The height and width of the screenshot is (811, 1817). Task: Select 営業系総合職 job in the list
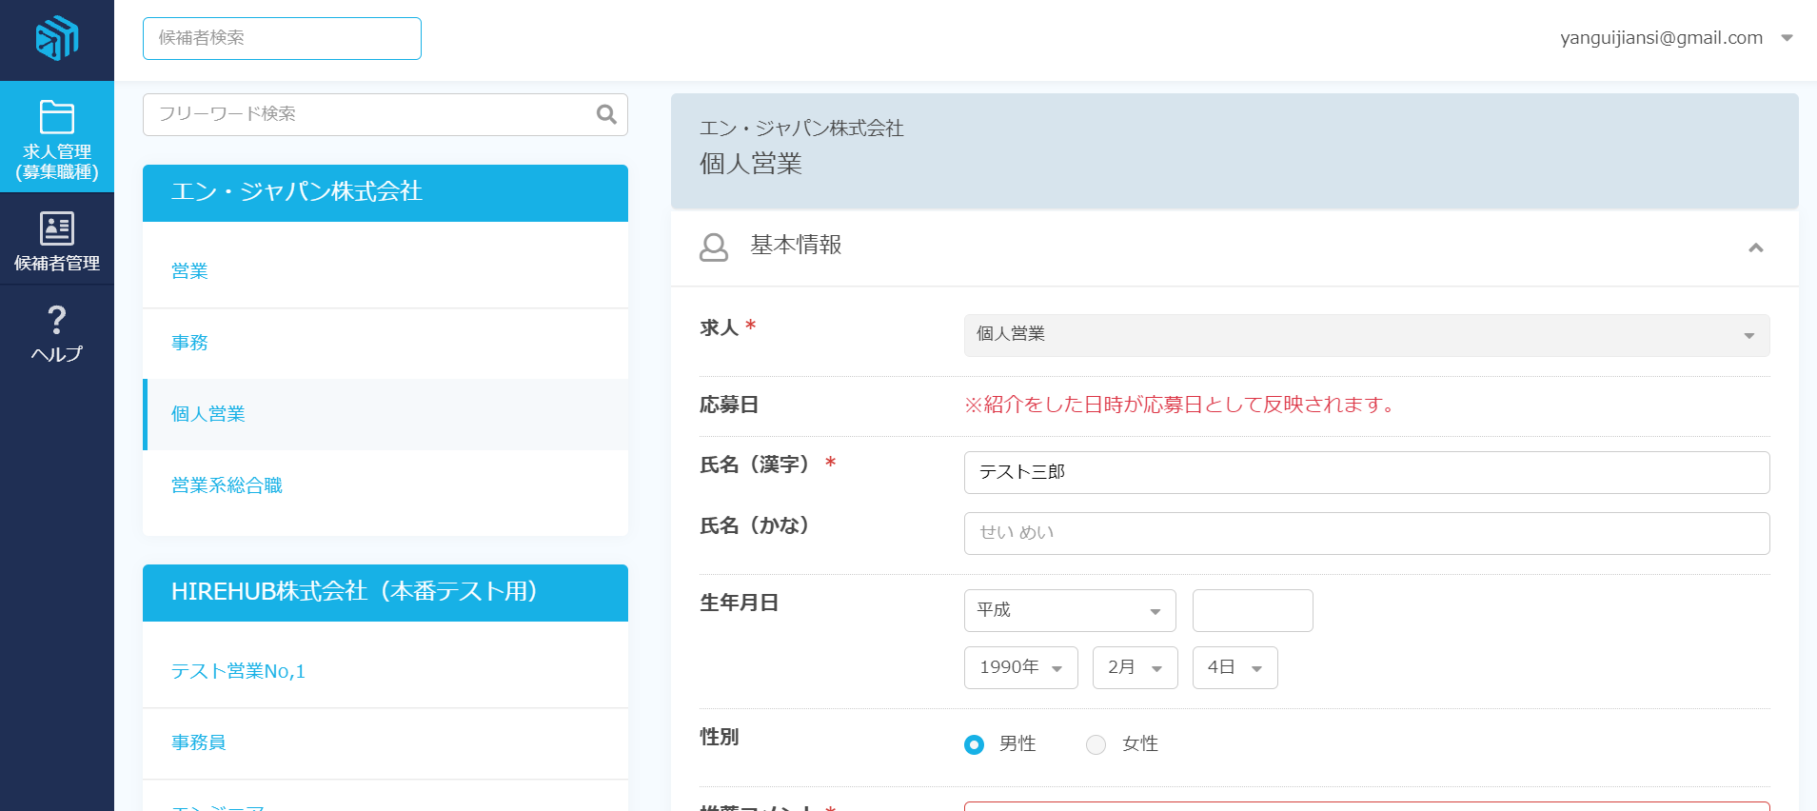tap(227, 485)
